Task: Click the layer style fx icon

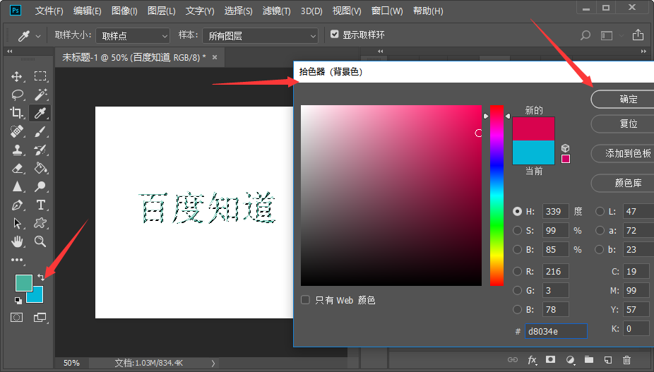Action: [532, 359]
